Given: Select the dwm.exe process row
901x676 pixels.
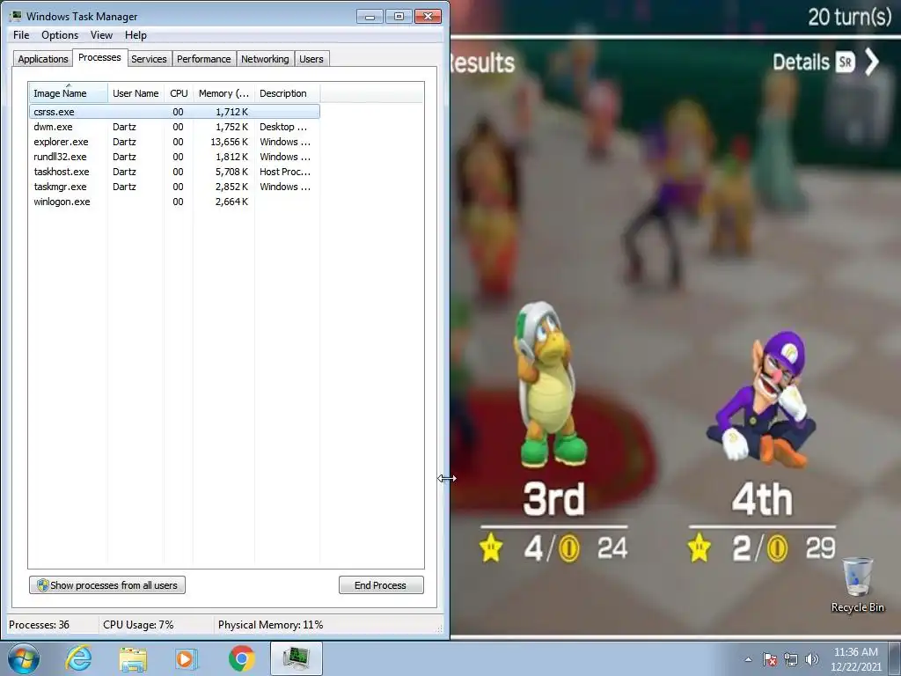Looking at the screenshot, I should (x=175, y=127).
